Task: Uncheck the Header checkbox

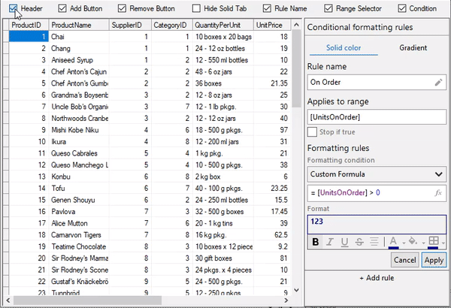Action: [14, 9]
